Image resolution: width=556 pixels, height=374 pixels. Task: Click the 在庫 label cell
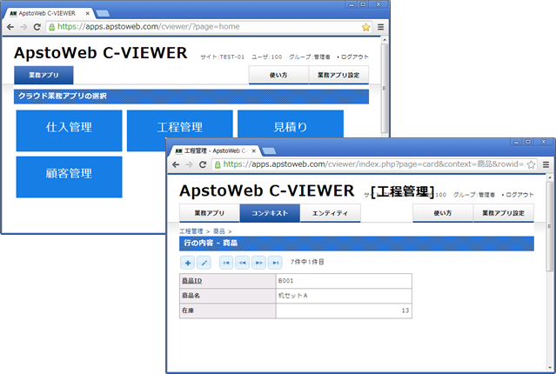[x=228, y=311]
